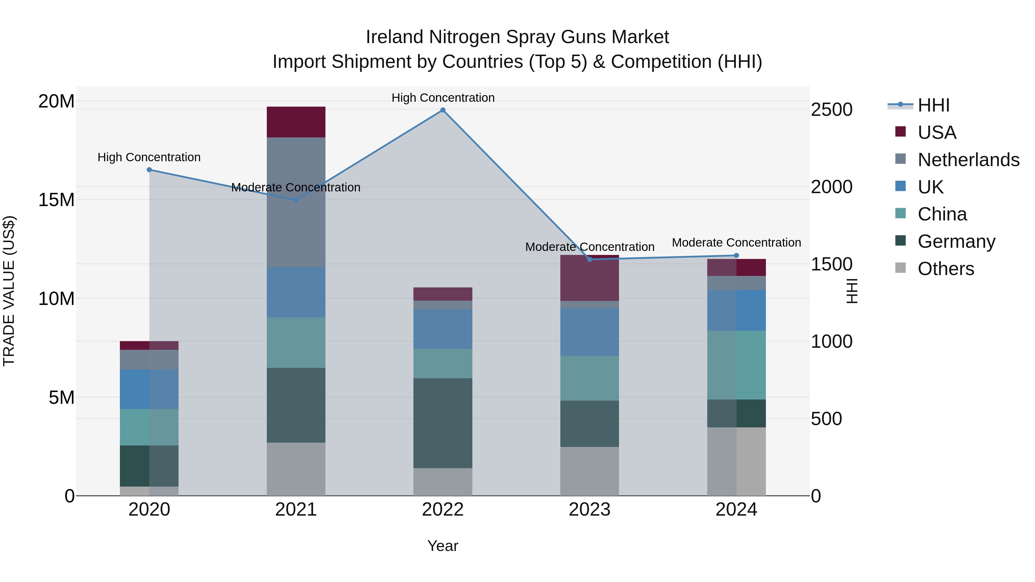
Task: Select the 2023 HHI data point
Action: click(x=590, y=260)
